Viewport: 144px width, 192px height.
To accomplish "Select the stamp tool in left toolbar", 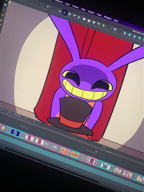I will coord(1,20).
